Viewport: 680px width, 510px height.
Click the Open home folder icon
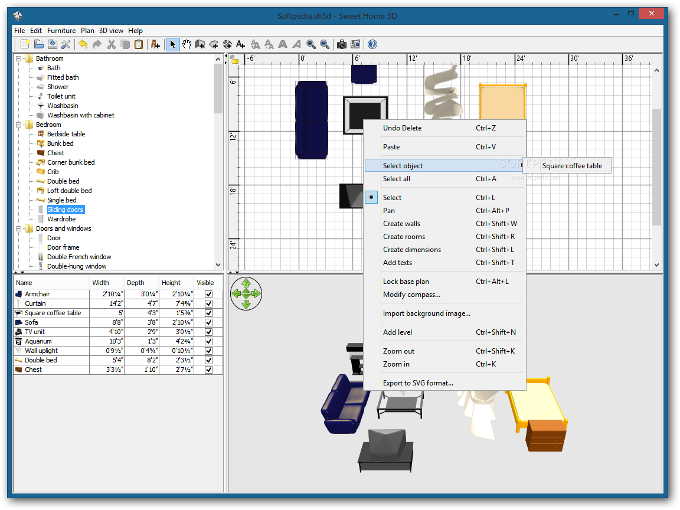pos(38,44)
